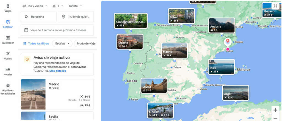
Task: Zoom in the map with plus button
Action: 275,110
